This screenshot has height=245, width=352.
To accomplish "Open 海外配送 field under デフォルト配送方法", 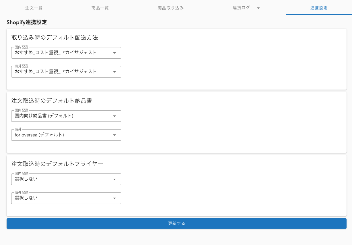I will click(x=62, y=72).
